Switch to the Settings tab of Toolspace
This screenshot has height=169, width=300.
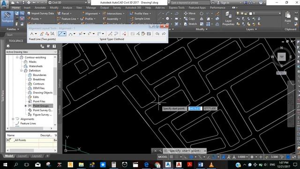(x=60, y=84)
